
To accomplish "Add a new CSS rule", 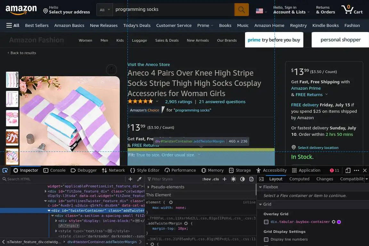I will [225, 179].
